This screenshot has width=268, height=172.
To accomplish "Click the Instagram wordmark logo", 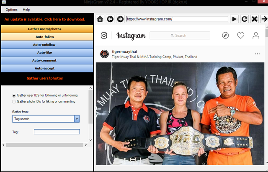I will click(131, 36).
